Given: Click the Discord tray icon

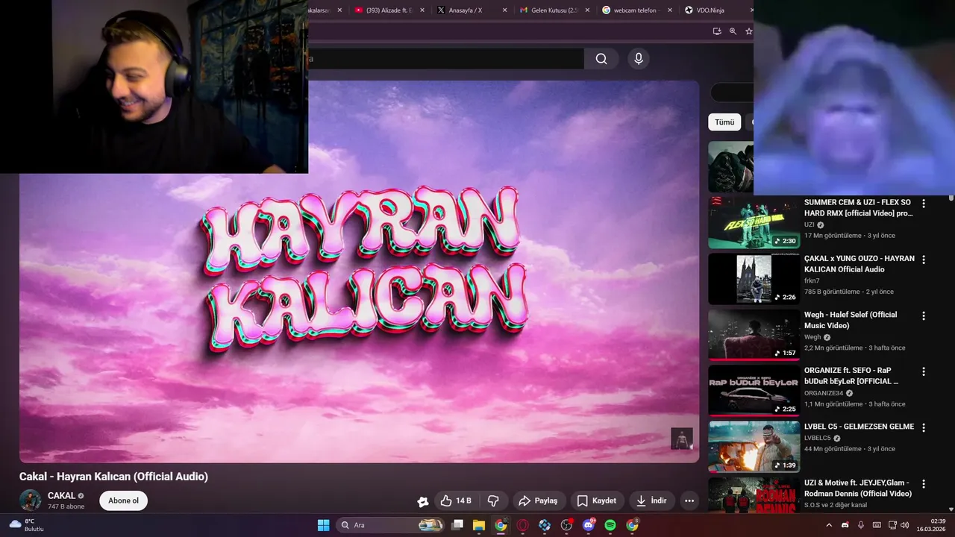Looking at the screenshot, I should point(845,525).
